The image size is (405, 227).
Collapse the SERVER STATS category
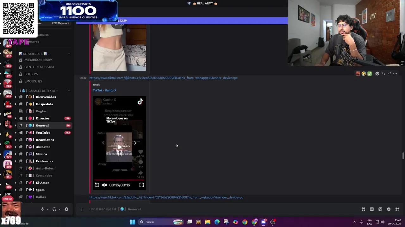point(34,54)
